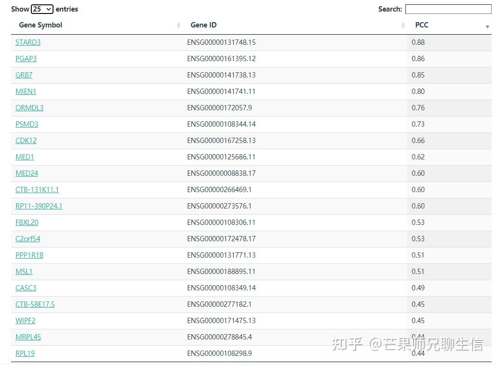Sort table by Gene ID column
Image resolution: width=496 pixels, height=365 pixels.
(203, 25)
